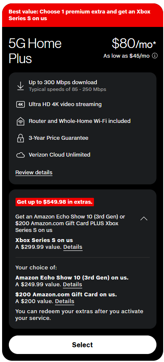
Task: Select the 5G Home Plus plan
Action: click(82, 345)
